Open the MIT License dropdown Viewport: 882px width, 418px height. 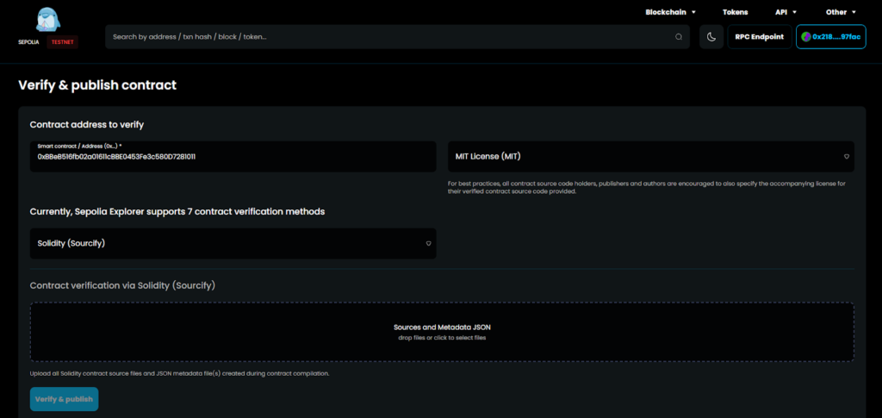[651, 156]
